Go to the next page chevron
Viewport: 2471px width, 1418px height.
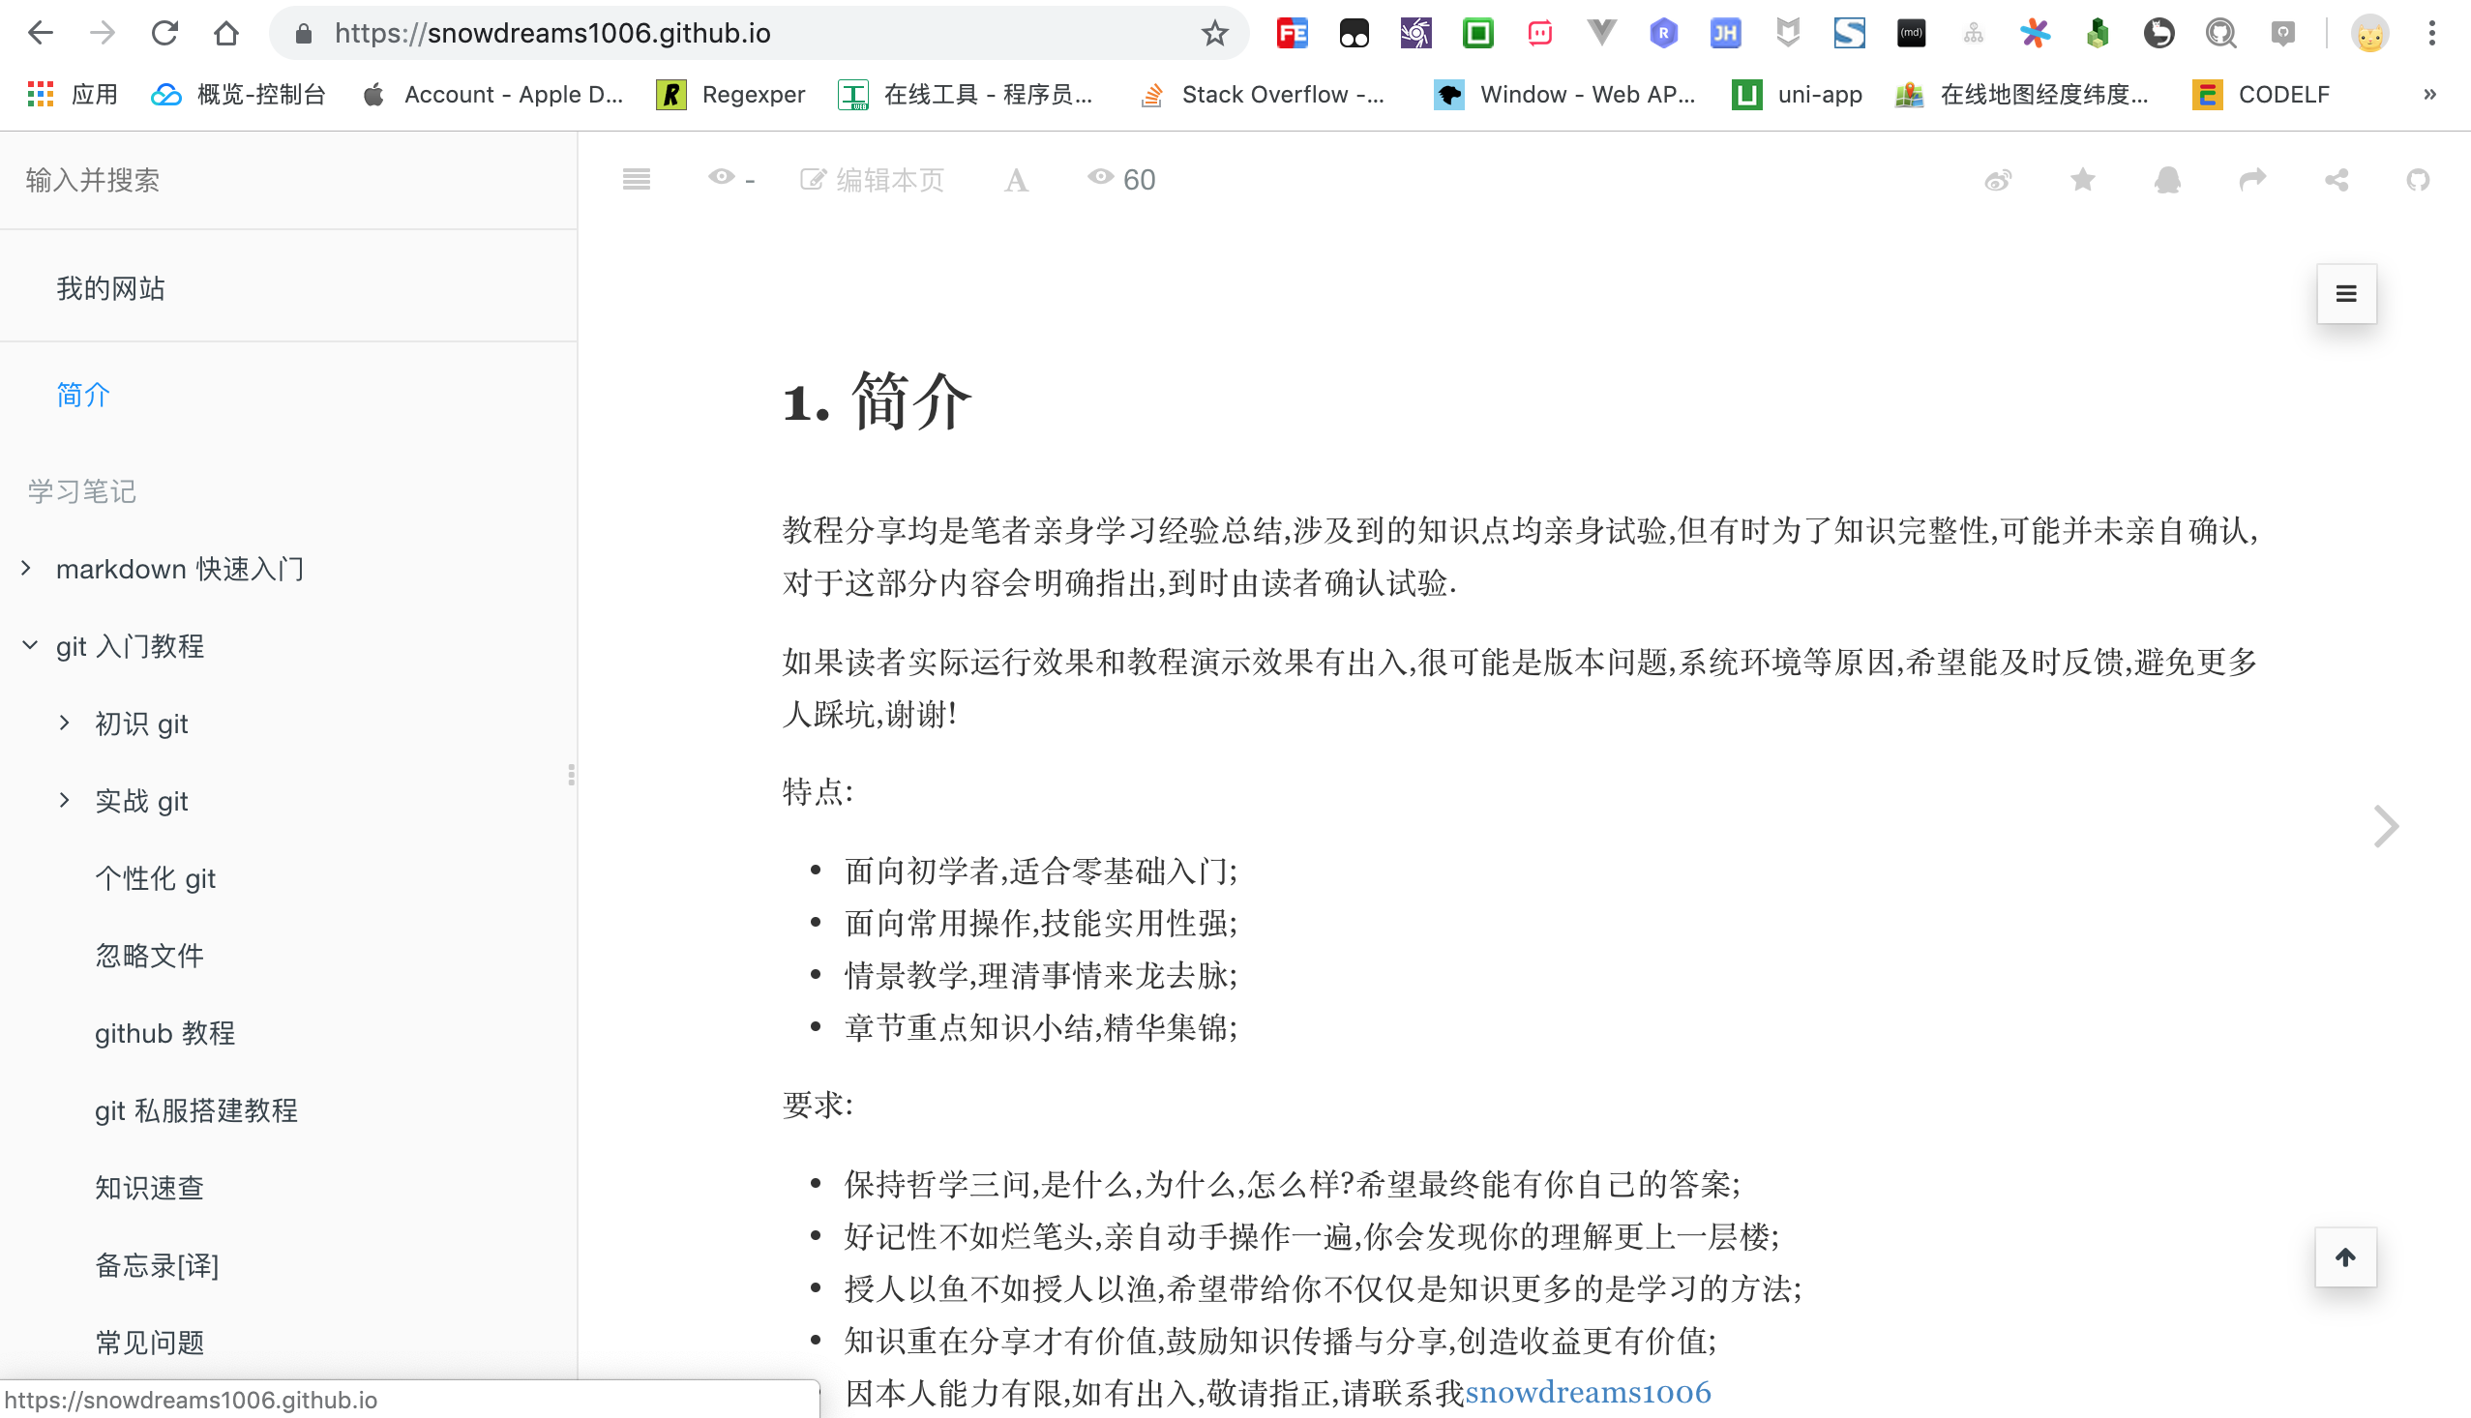2386,826
